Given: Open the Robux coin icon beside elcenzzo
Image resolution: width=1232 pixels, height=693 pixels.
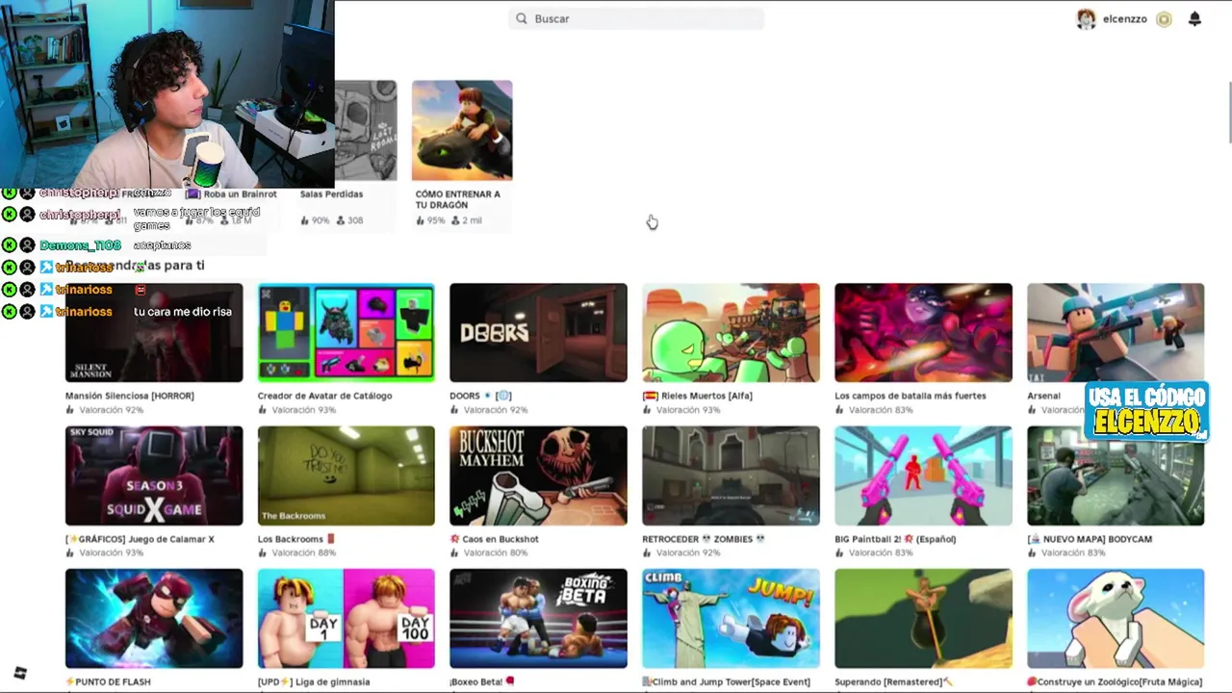Looking at the screenshot, I should coord(1164,19).
